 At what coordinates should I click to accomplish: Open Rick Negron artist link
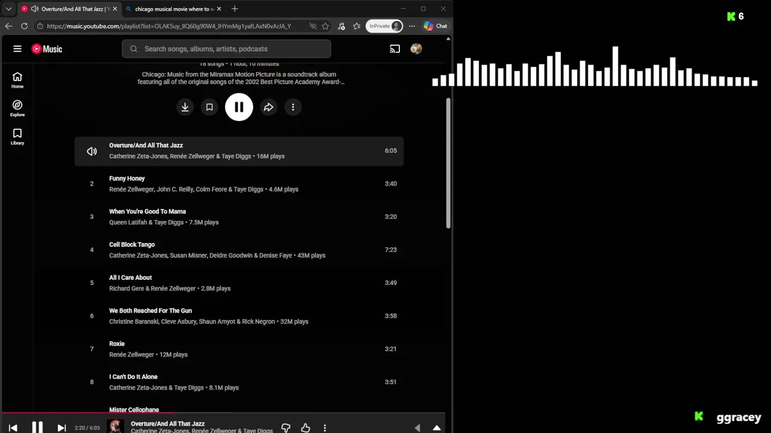click(258, 322)
